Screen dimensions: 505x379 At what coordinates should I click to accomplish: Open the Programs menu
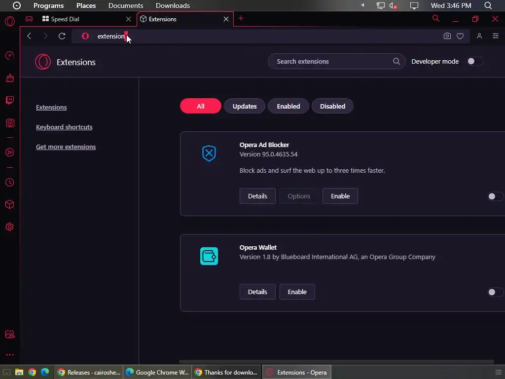pos(49,5)
